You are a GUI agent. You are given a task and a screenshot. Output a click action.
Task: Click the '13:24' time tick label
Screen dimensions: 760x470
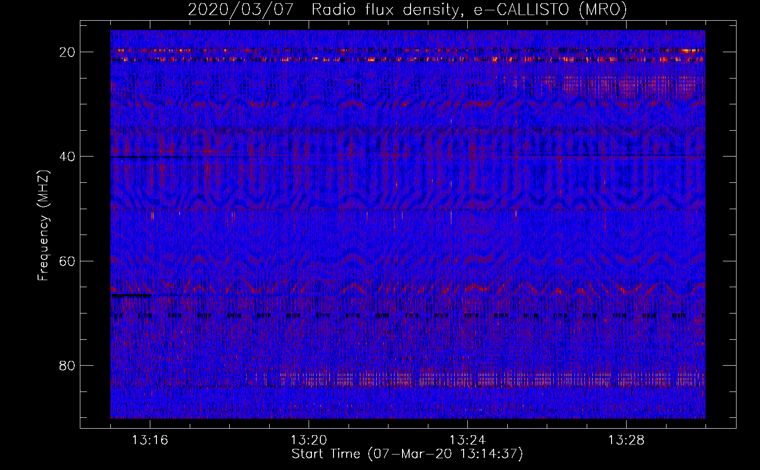[467, 440]
